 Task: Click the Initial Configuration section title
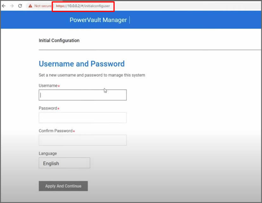click(59, 40)
